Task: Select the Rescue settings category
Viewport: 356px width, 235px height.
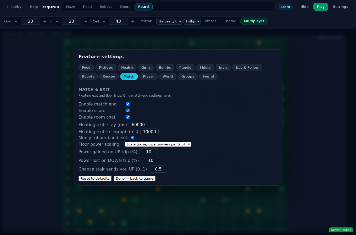Action: click(109, 77)
